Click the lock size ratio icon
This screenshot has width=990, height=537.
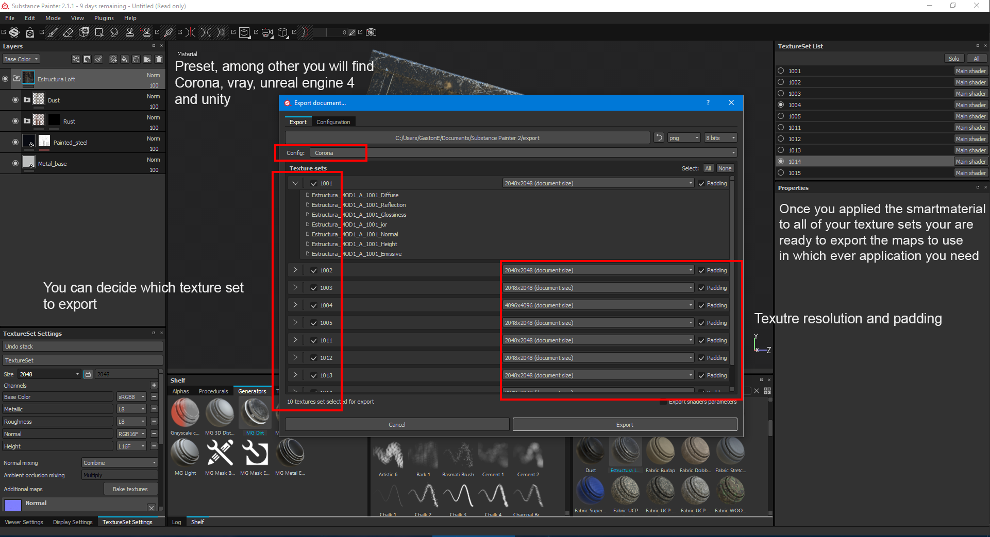[x=88, y=374]
